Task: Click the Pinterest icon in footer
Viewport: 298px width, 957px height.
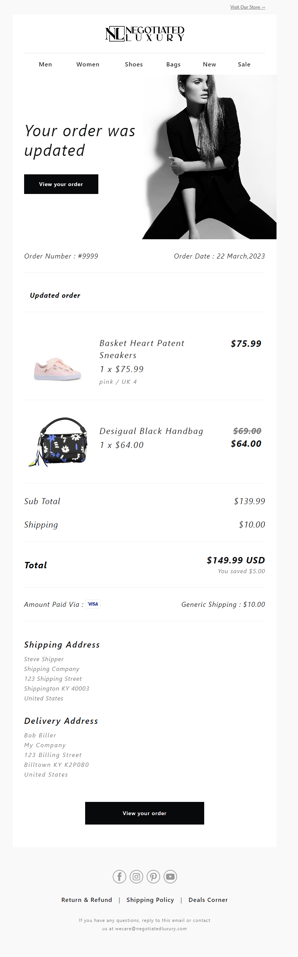Action: (x=153, y=877)
